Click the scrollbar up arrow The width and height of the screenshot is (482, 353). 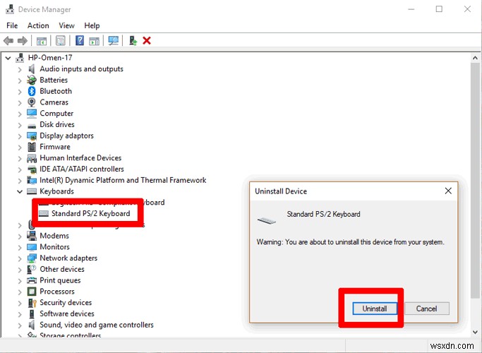click(x=475, y=58)
